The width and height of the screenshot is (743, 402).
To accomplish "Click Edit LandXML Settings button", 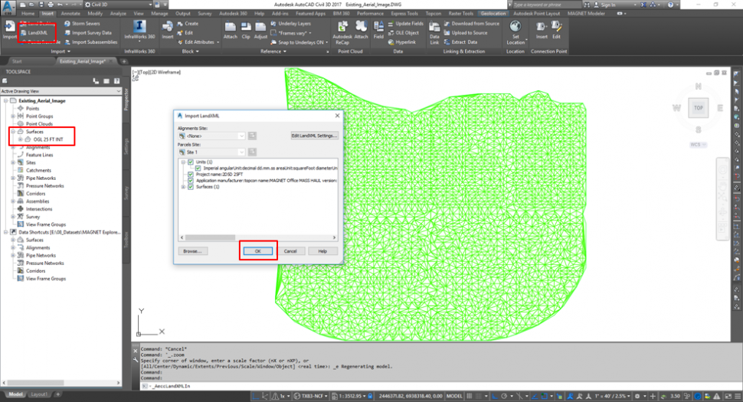I will [x=314, y=136].
